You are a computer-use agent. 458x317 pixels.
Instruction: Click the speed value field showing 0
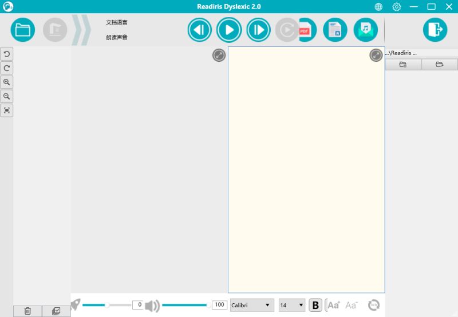coord(138,305)
